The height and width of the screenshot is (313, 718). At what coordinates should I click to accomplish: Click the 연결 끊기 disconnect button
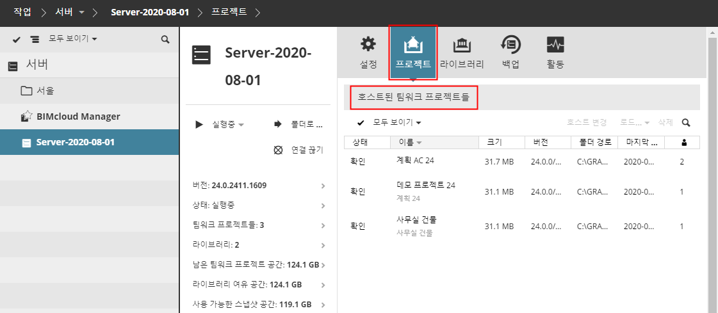(298, 150)
